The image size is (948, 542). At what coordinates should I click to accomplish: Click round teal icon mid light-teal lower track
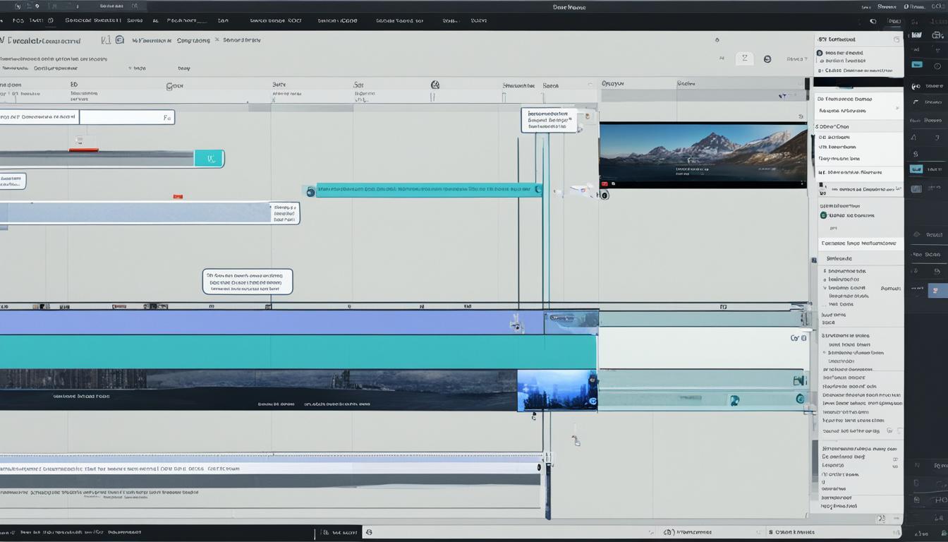pyautogui.click(x=734, y=401)
